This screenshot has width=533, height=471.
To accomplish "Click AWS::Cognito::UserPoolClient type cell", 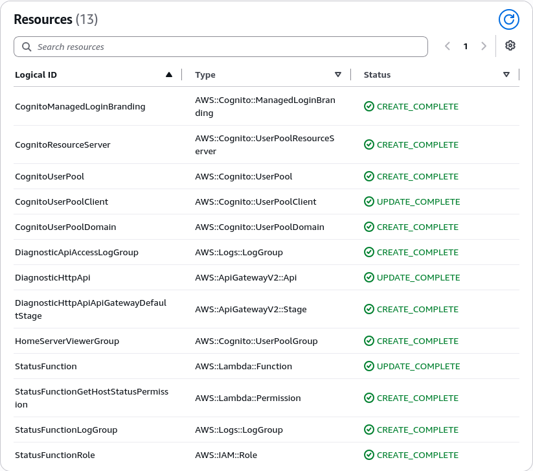I will (x=256, y=201).
